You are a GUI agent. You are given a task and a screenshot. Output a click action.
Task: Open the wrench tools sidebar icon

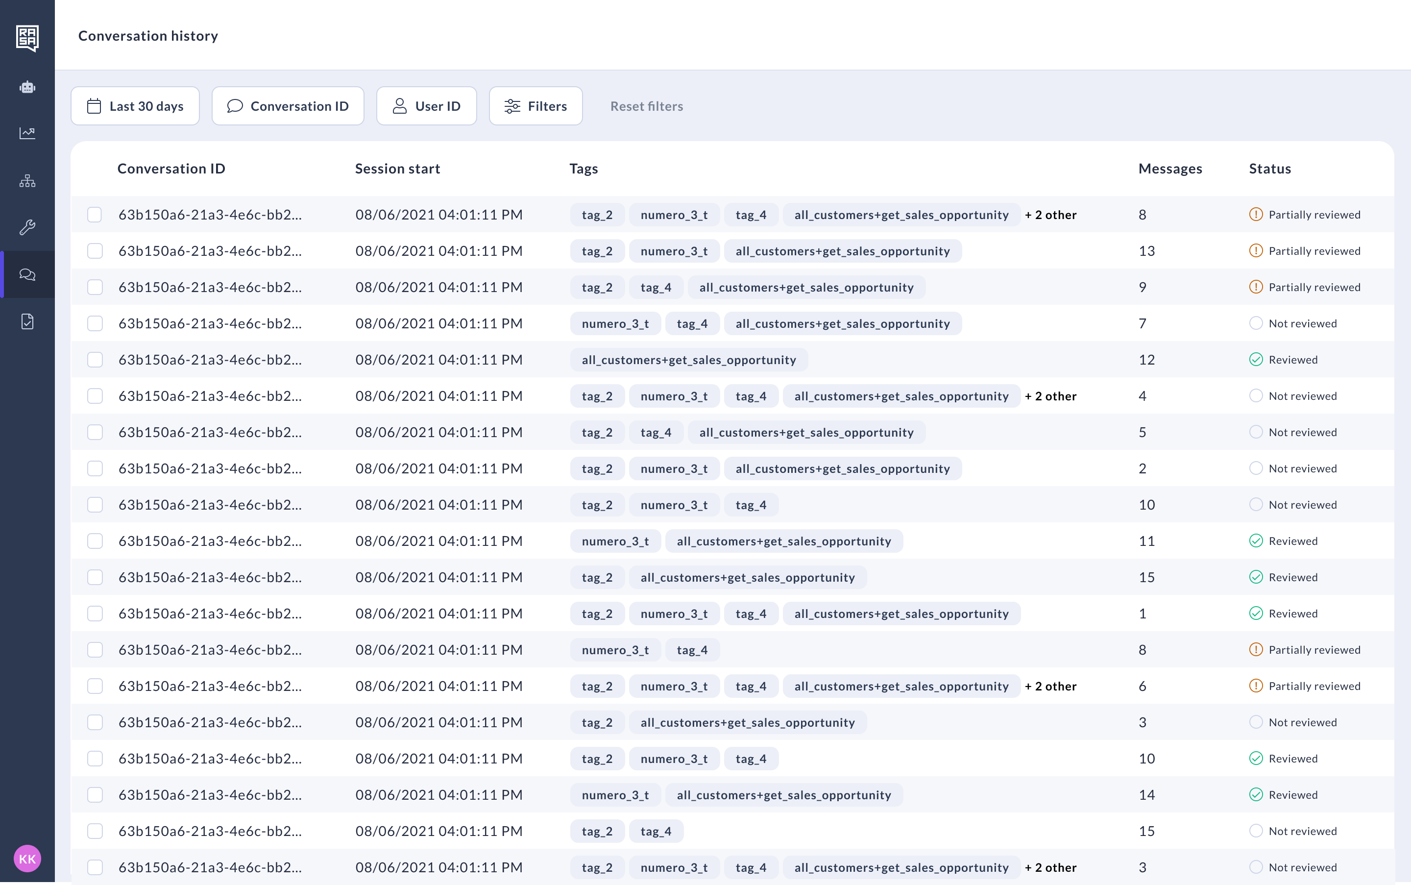click(x=27, y=227)
